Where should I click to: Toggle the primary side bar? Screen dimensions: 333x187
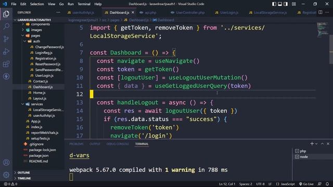(x=274, y=4)
